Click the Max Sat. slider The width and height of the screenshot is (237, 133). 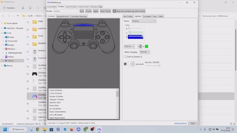tap(153, 65)
